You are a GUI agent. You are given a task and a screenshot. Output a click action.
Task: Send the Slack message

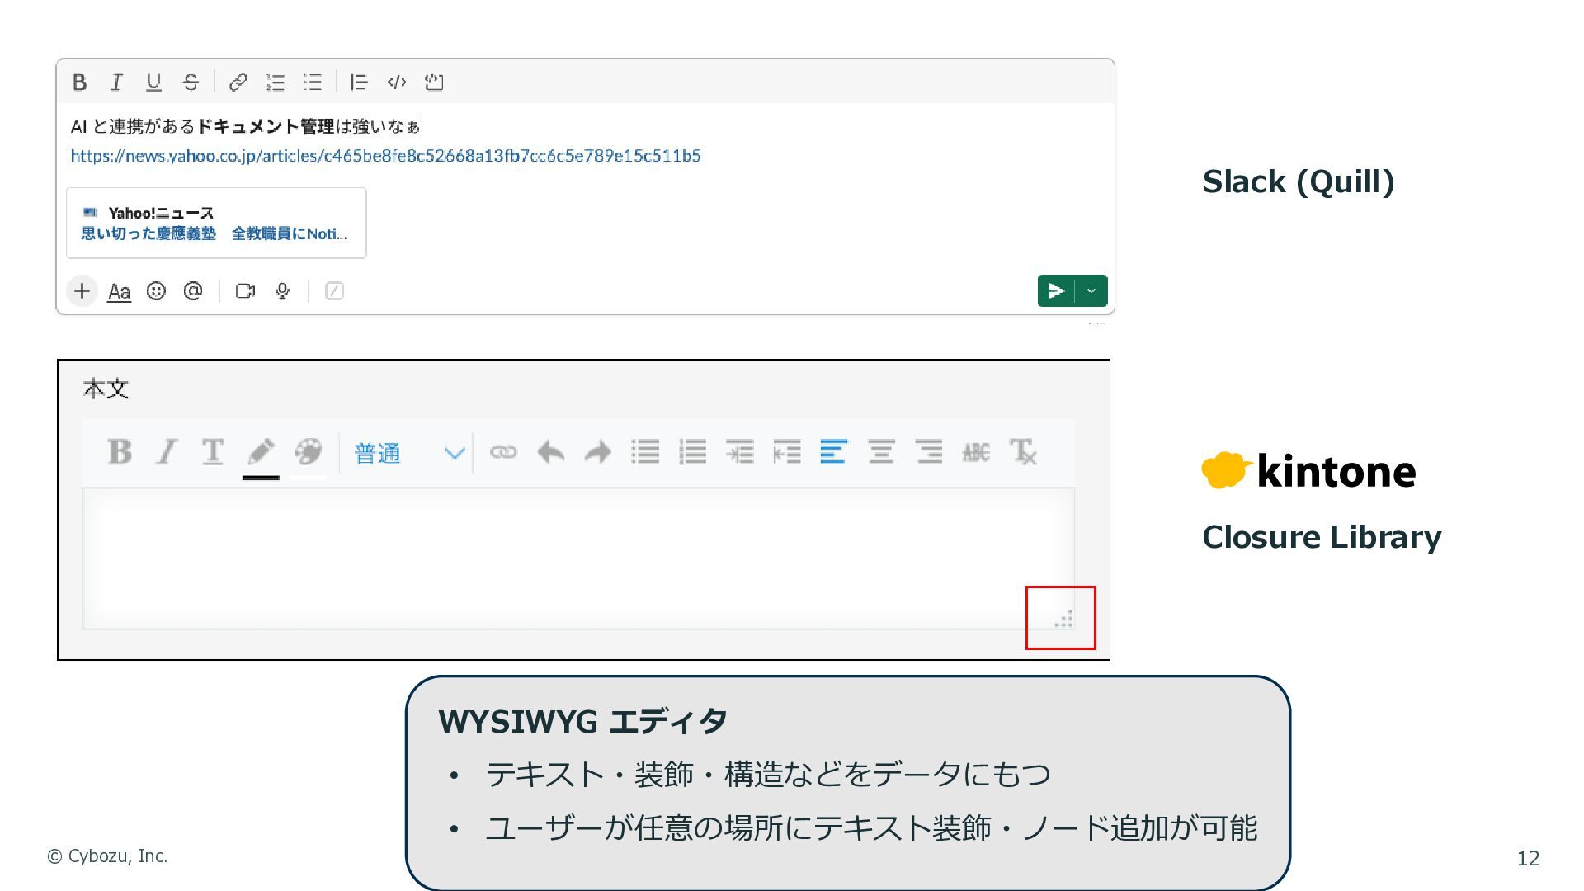(1056, 290)
